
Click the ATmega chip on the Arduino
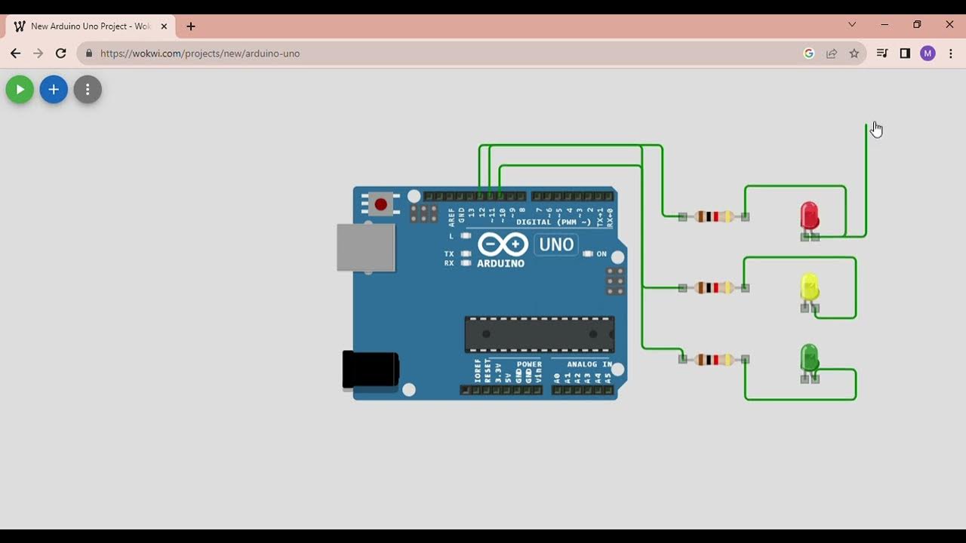(540, 334)
